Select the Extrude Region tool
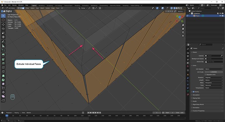This screenshot has height=122, width=225. pos(3,55)
